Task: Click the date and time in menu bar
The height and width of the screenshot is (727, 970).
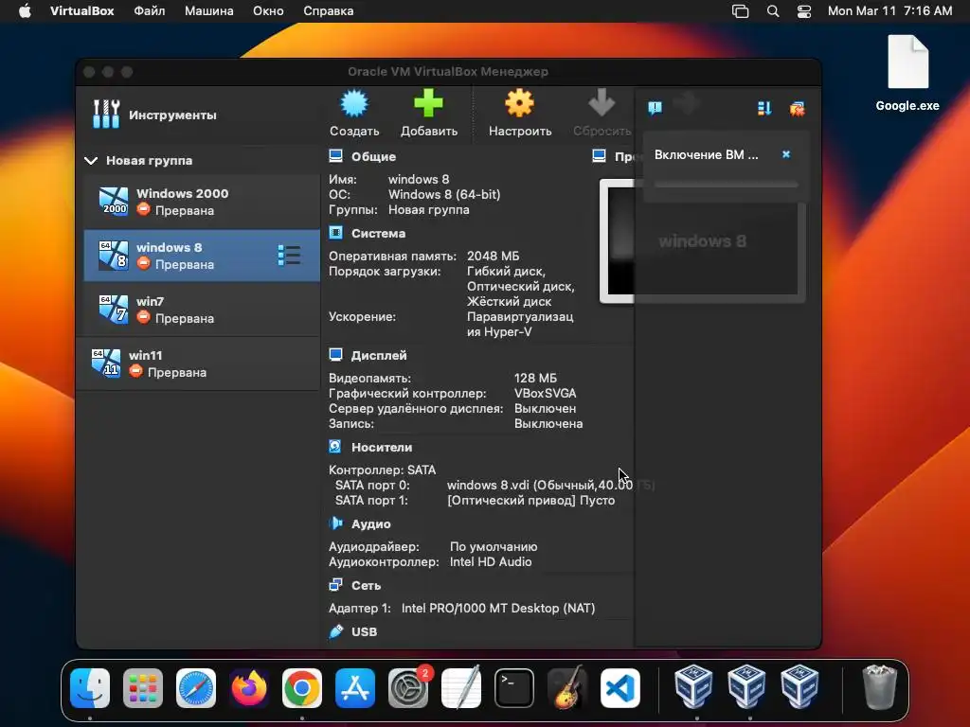Action: (x=889, y=11)
